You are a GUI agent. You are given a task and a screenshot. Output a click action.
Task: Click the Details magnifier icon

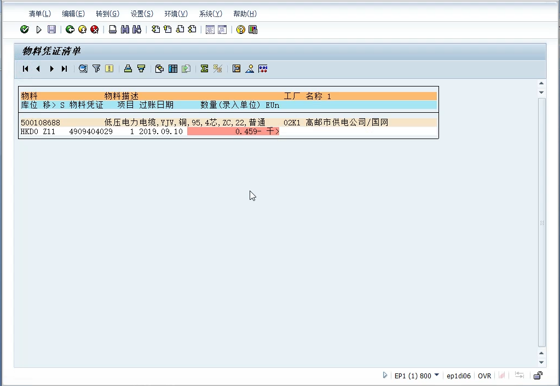coord(83,68)
